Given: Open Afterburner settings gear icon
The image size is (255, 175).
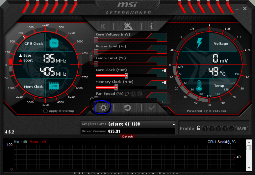Looking at the screenshot, I should tap(103, 108).
